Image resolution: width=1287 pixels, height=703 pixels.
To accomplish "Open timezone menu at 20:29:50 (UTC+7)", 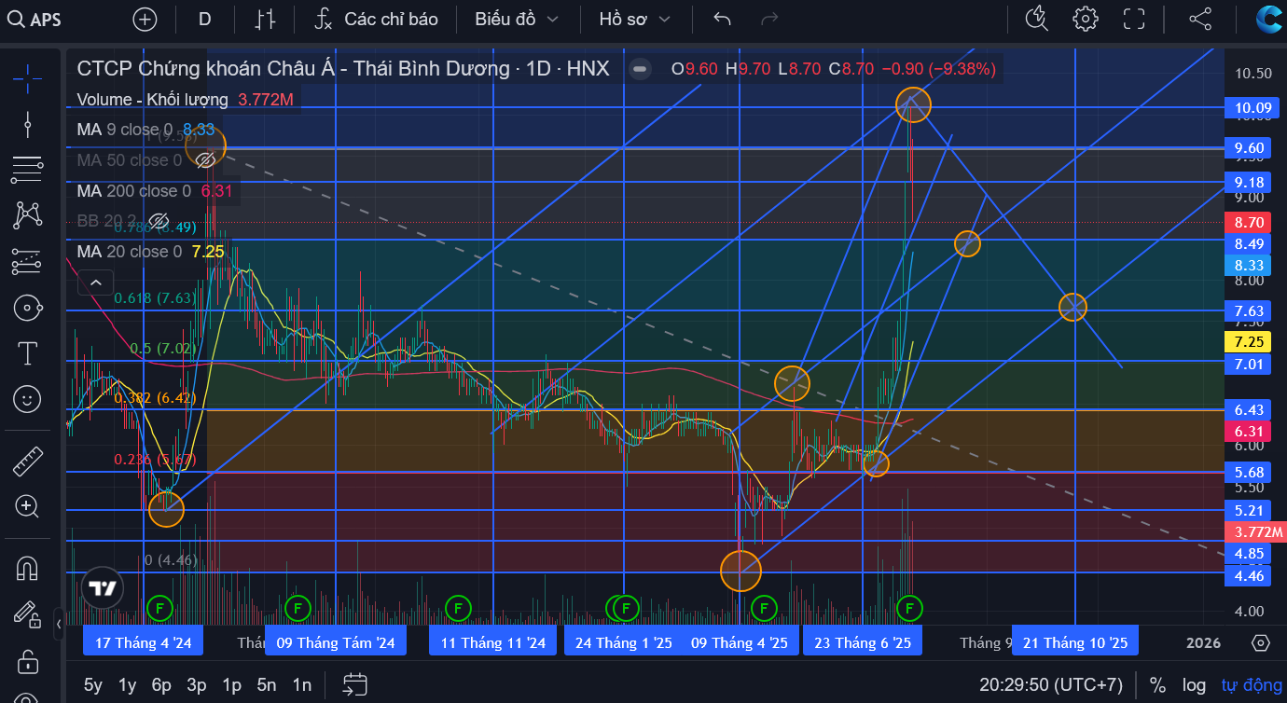I will (1051, 685).
